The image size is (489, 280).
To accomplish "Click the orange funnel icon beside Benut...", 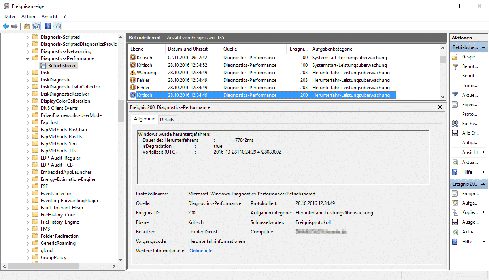I will pyautogui.click(x=455, y=66).
